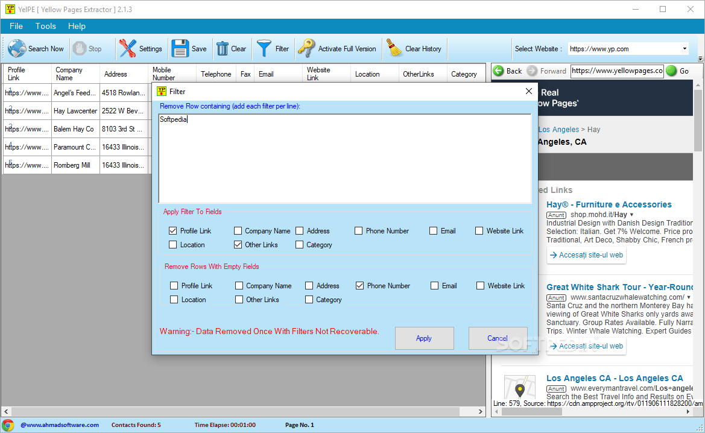Uncheck Phone Number under Remove Rows With Empty Fields
The width and height of the screenshot is (705, 433).
[x=358, y=285]
